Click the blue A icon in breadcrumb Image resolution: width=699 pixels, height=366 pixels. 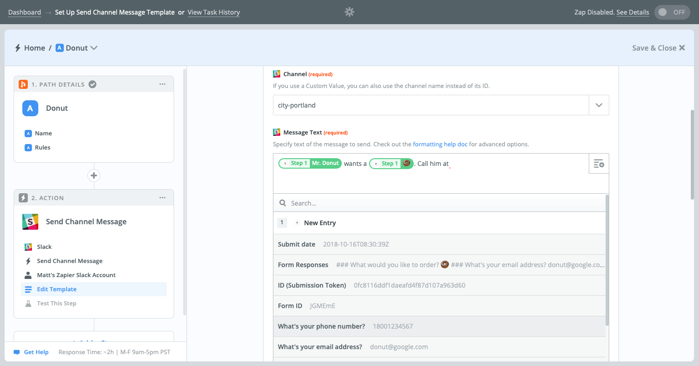point(59,48)
